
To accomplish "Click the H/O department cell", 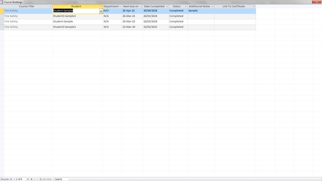I will (112, 11).
